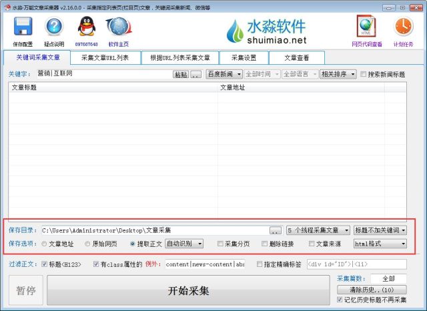This screenshot has width=427, height=311.
Task: Switch to 关键词采集文章 tab
Action: [x=37, y=57]
